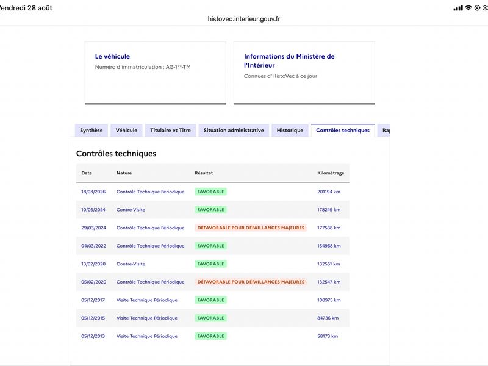Viewport: 488px width, 366px height.
Task: Select the date 04/03/2022
Action: [93, 246]
